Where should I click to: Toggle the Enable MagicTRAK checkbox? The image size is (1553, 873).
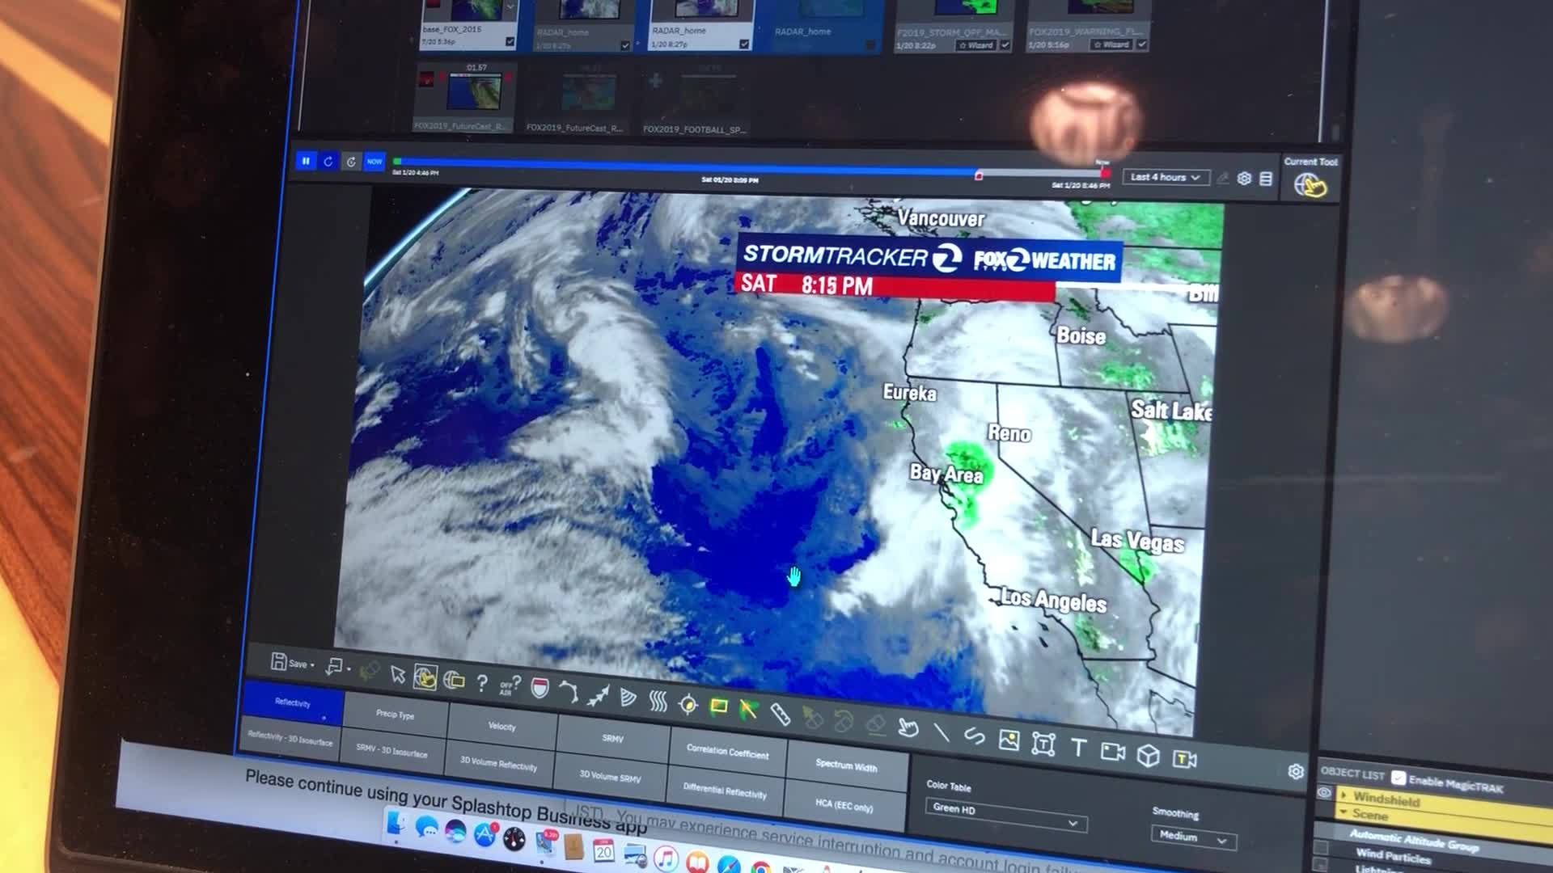tap(1398, 778)
